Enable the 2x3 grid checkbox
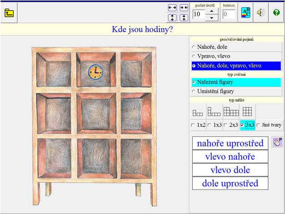The image size is (285, 214). (x=225, y=125)
